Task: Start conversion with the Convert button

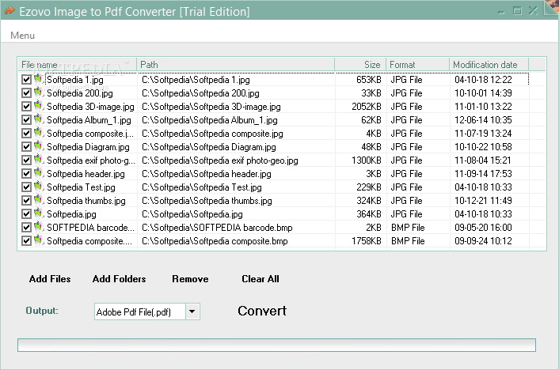Action: (x=262, y=311)
